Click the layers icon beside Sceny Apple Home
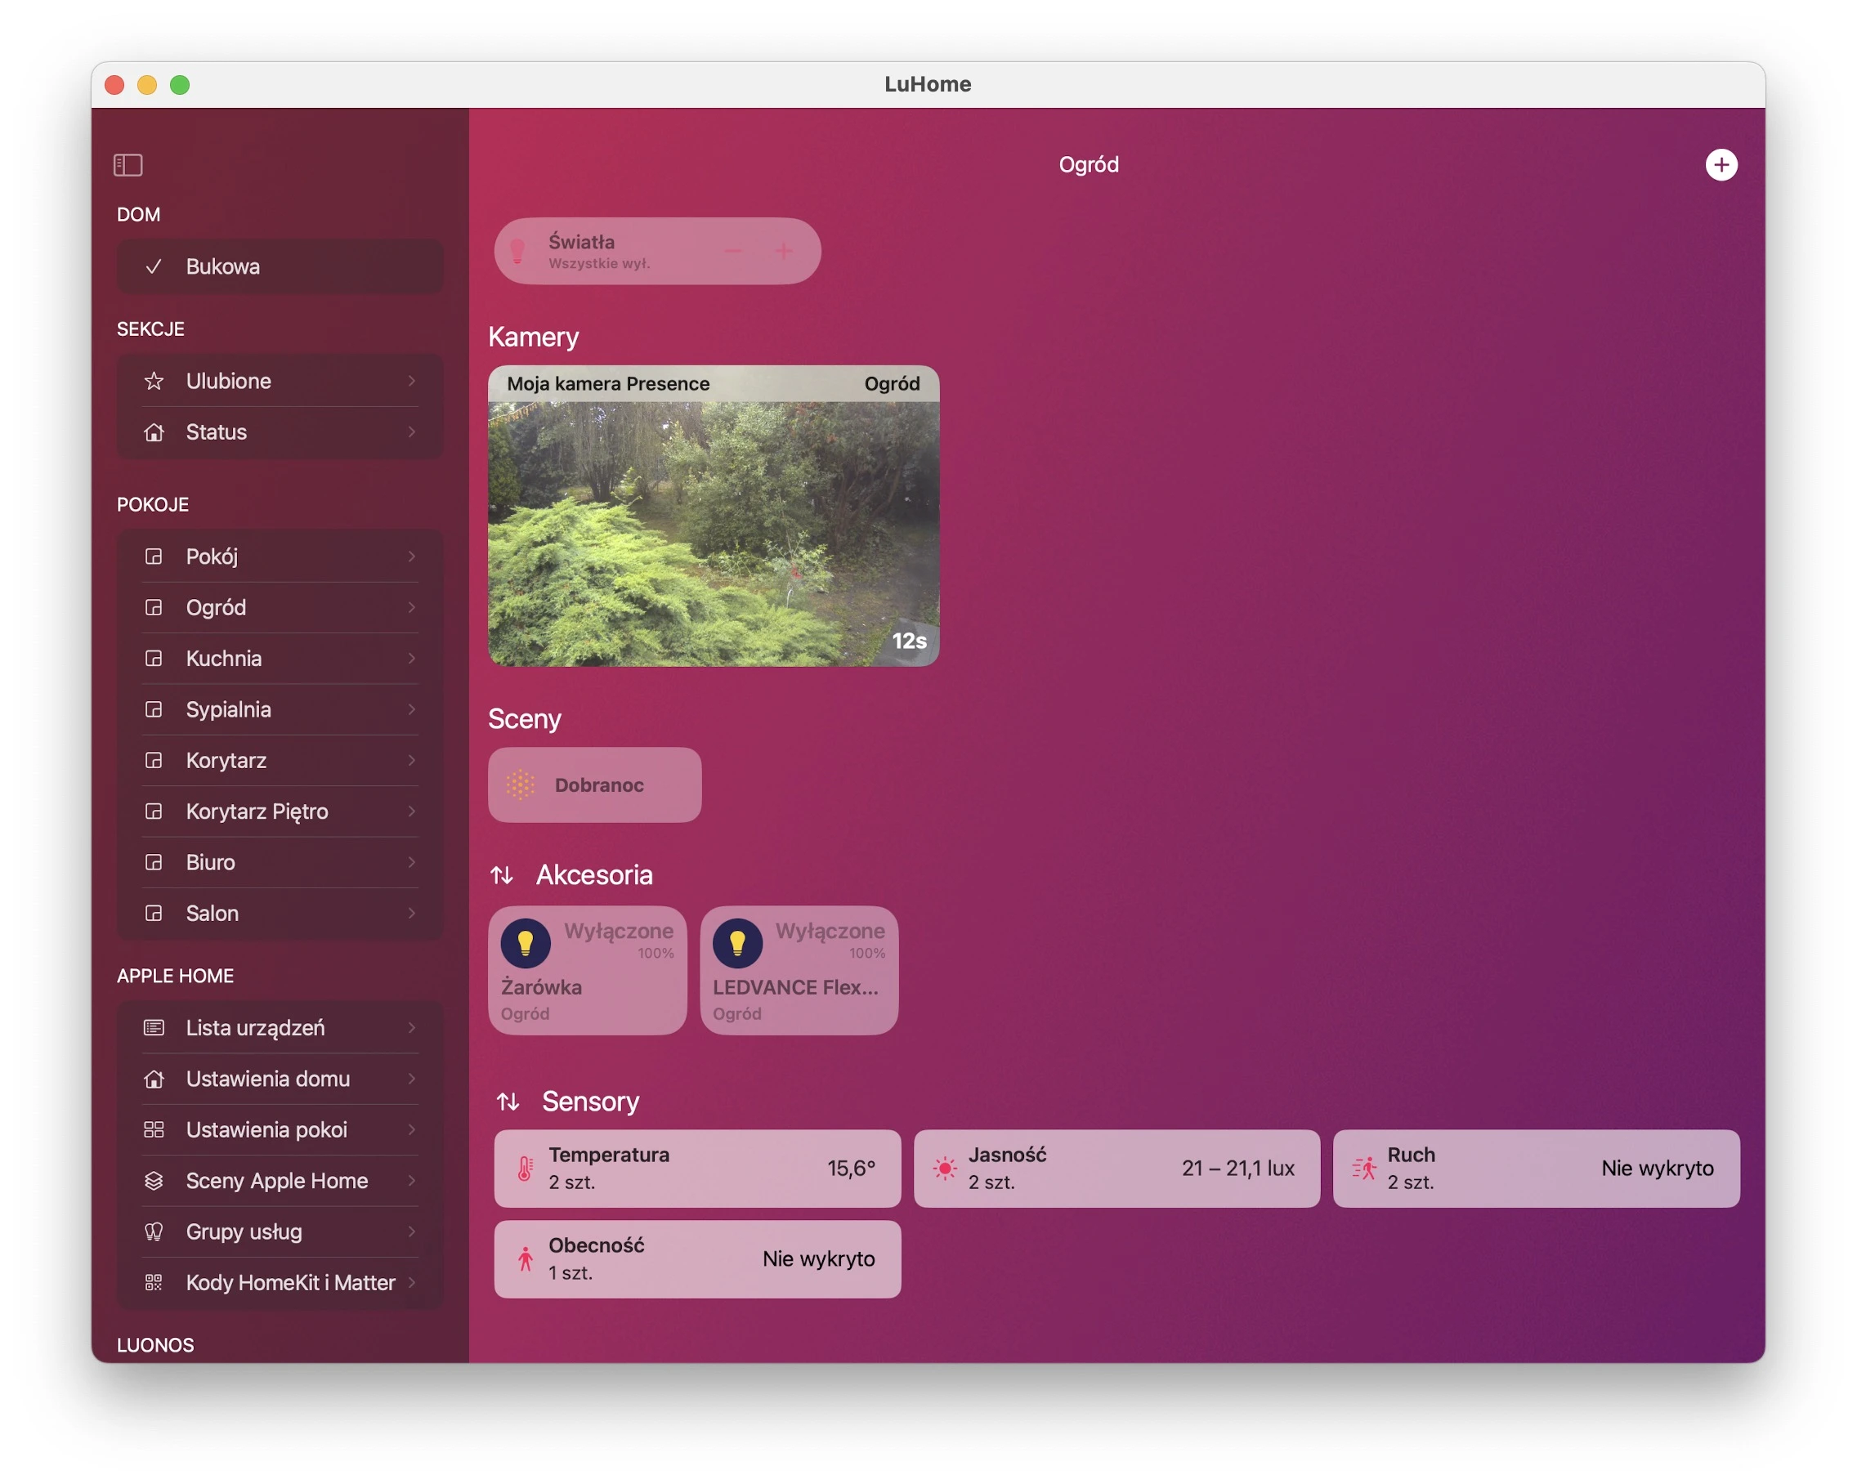 pyautogui.click(x=154, y=1180)
